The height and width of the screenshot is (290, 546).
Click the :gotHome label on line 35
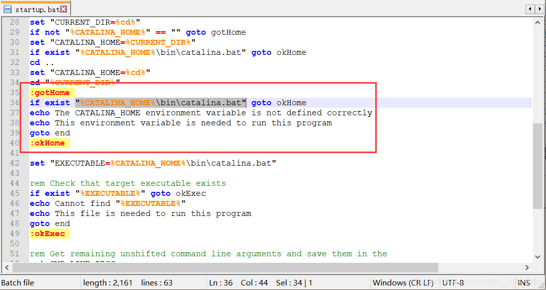(x=50, y=93)
